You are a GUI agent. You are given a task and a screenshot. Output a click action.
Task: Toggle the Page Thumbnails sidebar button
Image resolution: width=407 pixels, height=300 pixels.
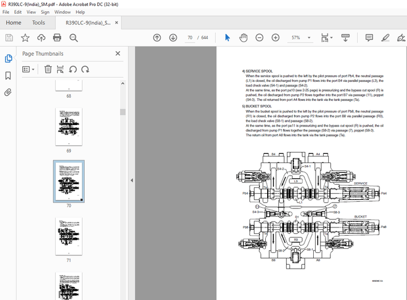coord(9,58)
